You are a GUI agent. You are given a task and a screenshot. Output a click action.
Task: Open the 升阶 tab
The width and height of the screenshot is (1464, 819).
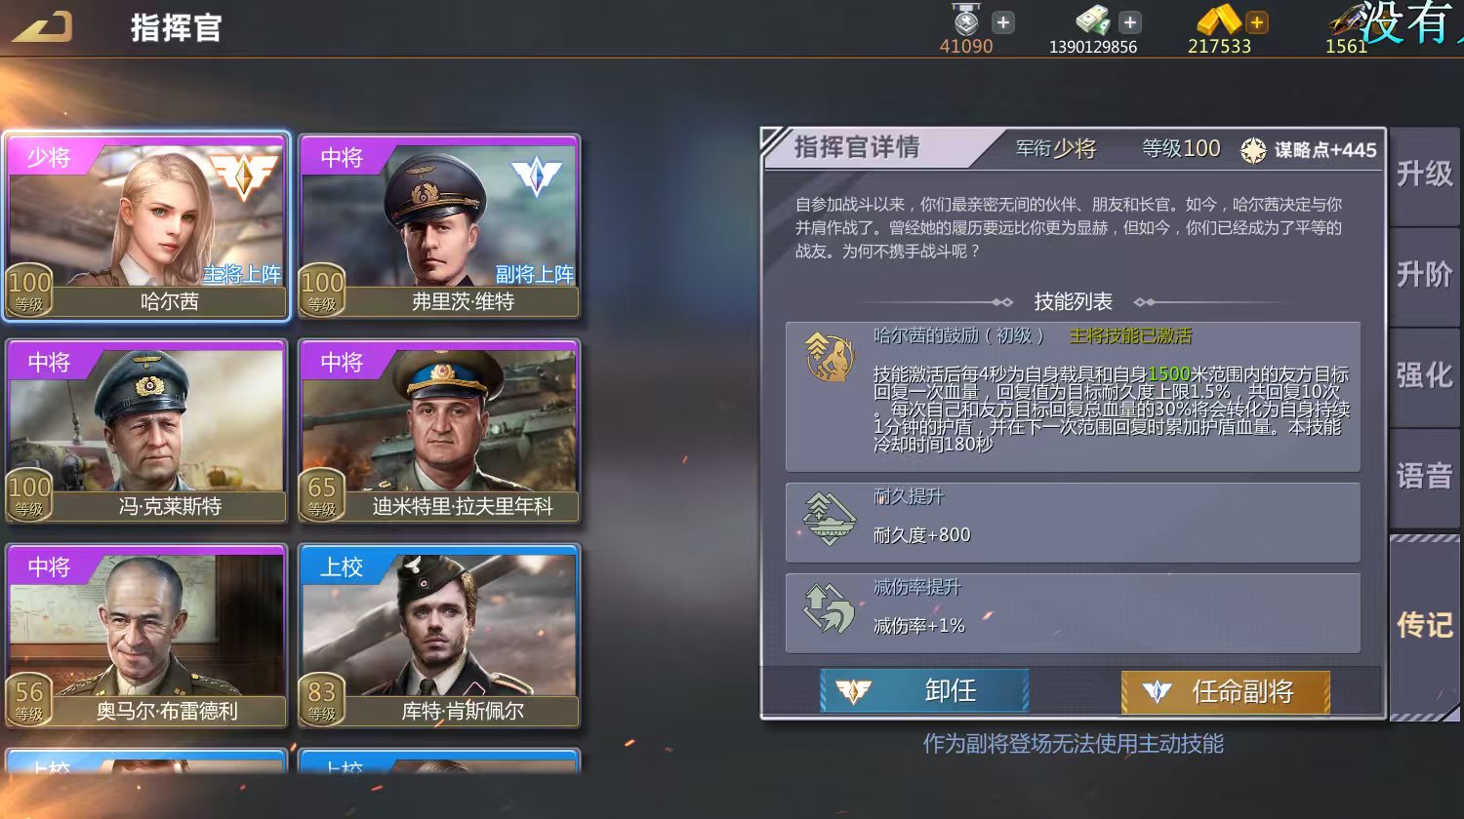click(x=1424, y=275)
